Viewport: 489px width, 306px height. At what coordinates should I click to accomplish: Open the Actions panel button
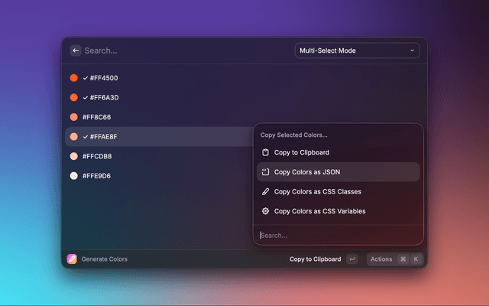pyautogui.click(x=381, y=259)
